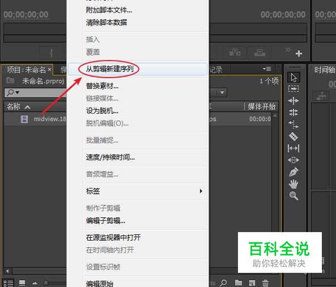Click the vertical scrollbar up arrow
Viewport: 336px width, 287px height.
pos(275,116)
